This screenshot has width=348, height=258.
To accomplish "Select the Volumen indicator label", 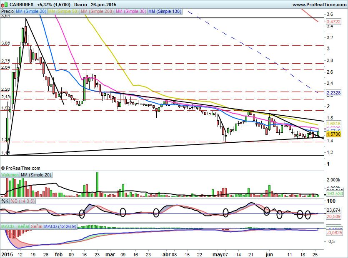I will tap(10, 175).
